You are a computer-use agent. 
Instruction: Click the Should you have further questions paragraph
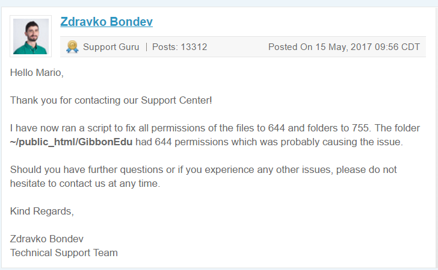[203, 176]
